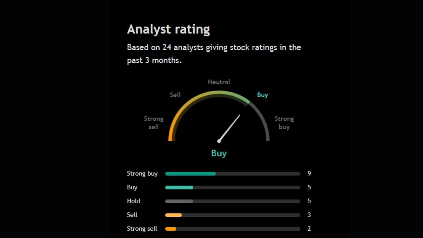Click the Sell count of 3
This screenshot has height=238, width=423.
coord(309,215)
